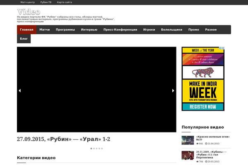Image resolution: width=248 pixels, height=165 pixels.
Task: Click clock icon beside 29.03.2015
Action: [206, 162]
